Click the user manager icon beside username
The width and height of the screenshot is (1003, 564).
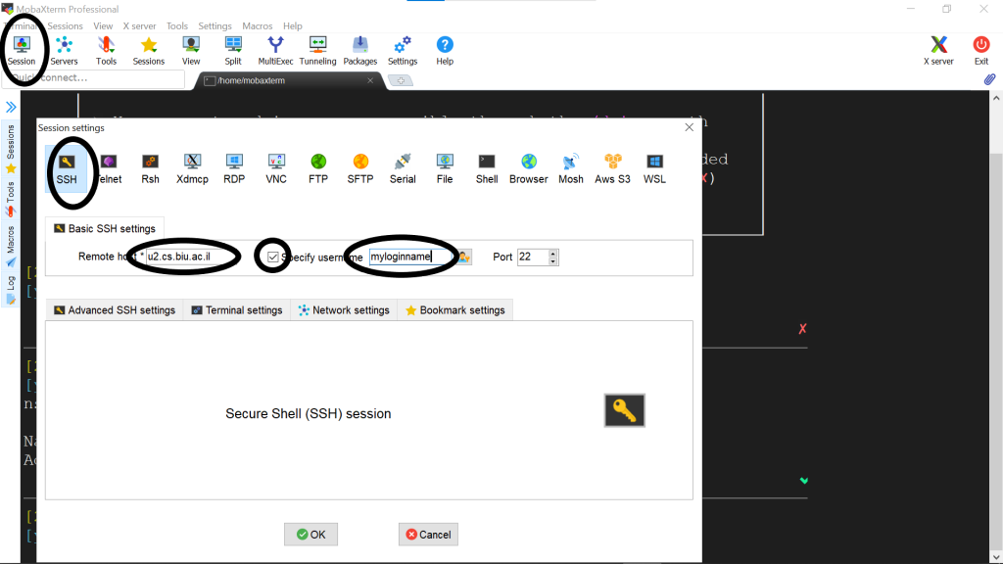pos(463,258)
